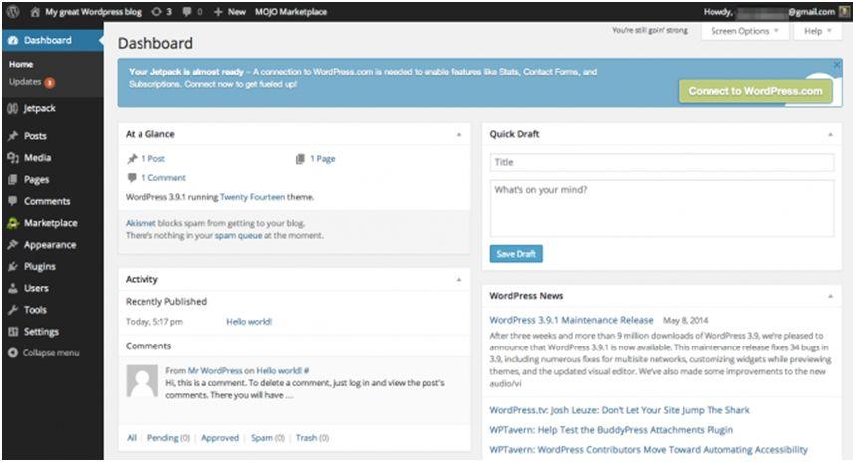This screenshot has width=855, height=462.
Task: Click the Save Draft button
Action: [516, 254]
